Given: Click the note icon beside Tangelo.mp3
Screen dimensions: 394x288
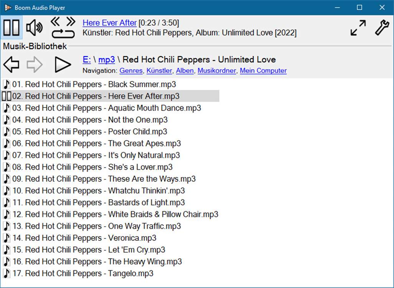Looking at the screenshot, I should click(7, 273).
